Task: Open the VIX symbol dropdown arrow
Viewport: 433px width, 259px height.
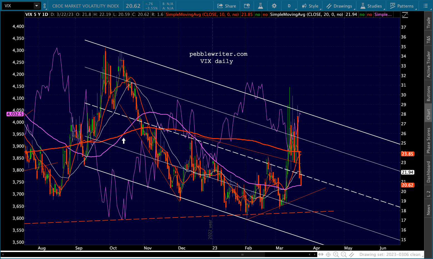Action: click(x=37, y=6)
